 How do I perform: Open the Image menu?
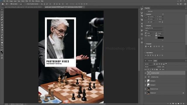click(11, 1)
